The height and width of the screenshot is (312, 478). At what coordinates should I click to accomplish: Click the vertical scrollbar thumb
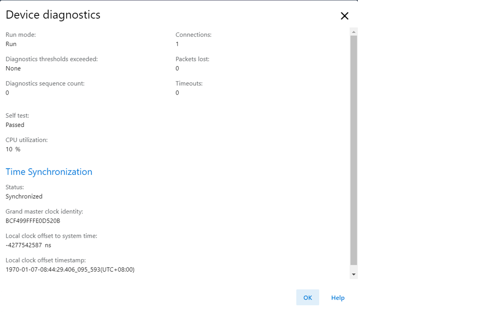coord(354,150)
